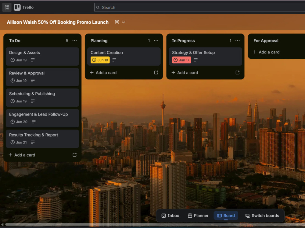The height and width of the screenshot is (228, 305).
Task: Add a card to For Approval list
Action: point(266,52)
